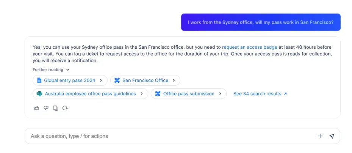Screen dimensions: 352x153
Task: Collapse the Further reading section
Action: [x=68, y=70]
